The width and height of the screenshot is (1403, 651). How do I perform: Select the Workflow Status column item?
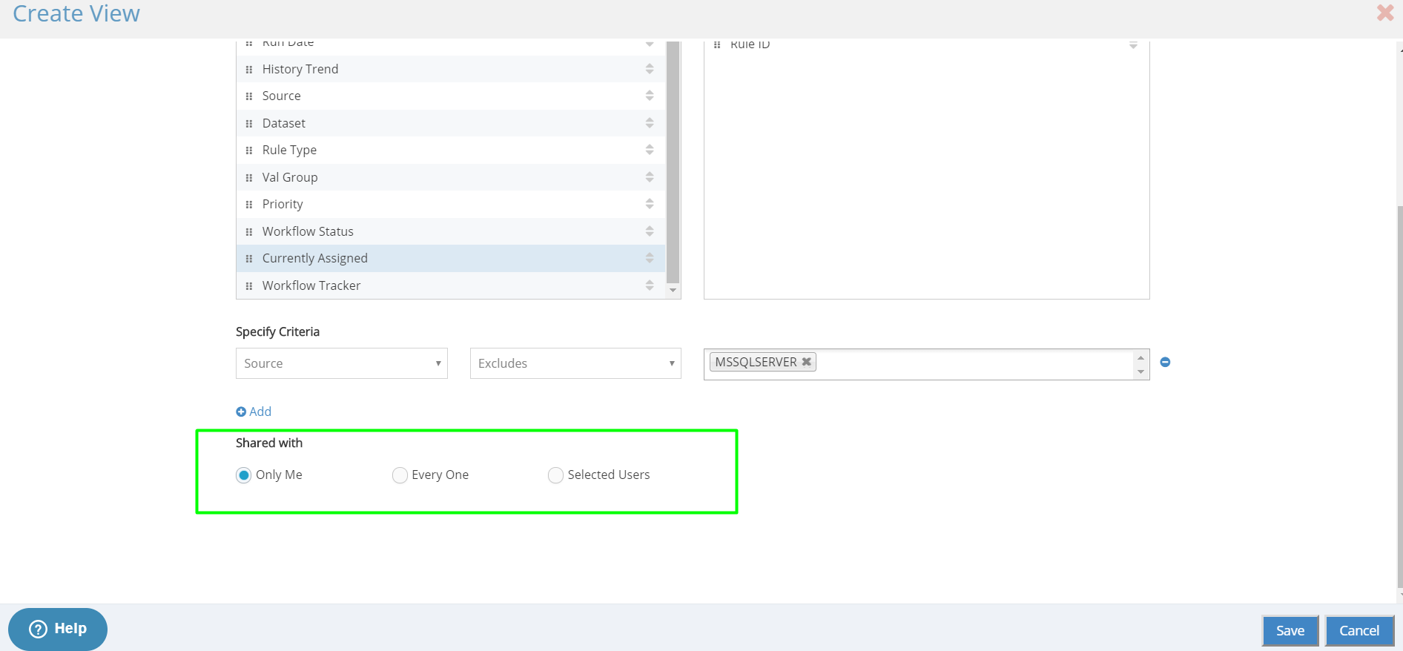point(451,231)
